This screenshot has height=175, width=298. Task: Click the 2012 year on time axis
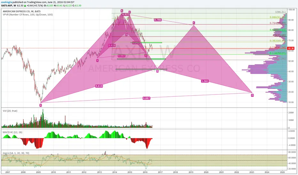point(84,172)
